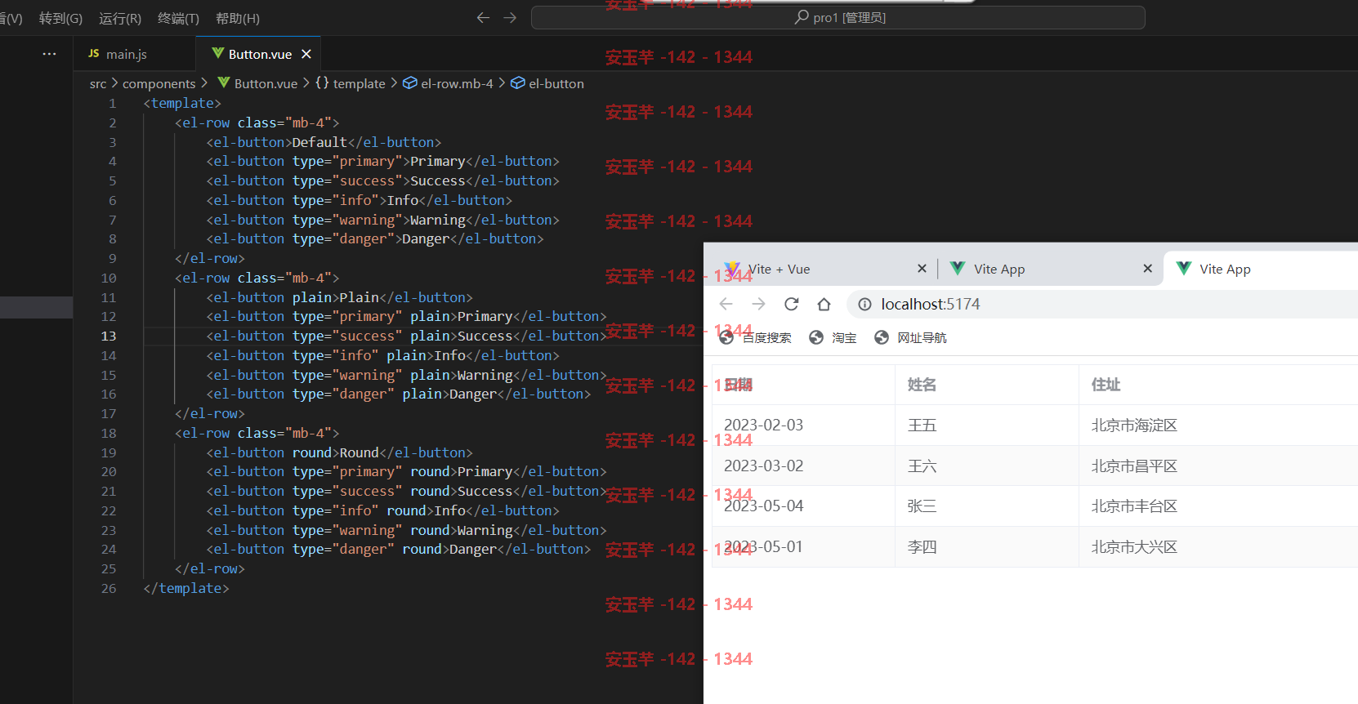The image size is (1358, 704).
Task: Open the 百度搜索 bookmark
Action: 755,337
